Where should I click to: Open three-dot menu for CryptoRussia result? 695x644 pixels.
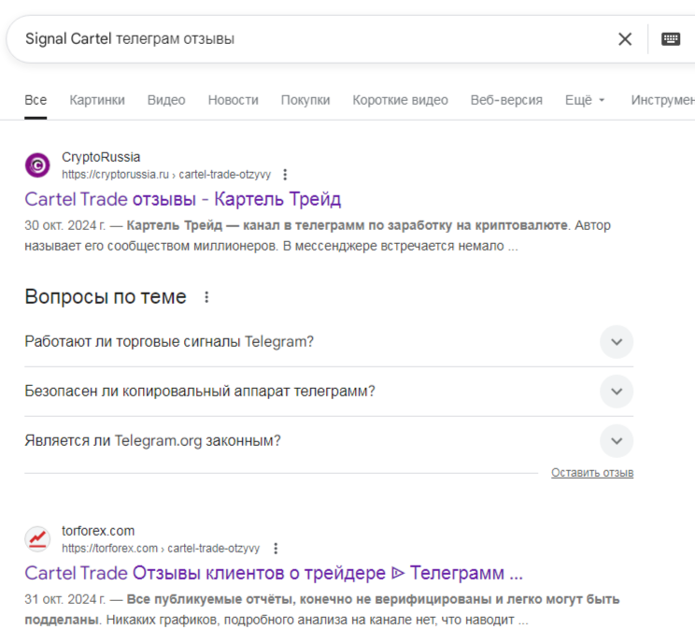pos(285,175)
